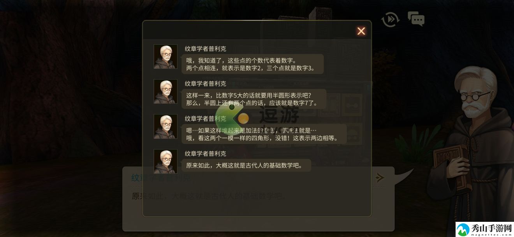Click the next-line arrow in dialogue box

coord(380,178)
